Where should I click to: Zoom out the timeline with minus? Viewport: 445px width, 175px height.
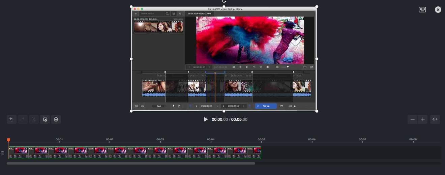click(412, 119)
